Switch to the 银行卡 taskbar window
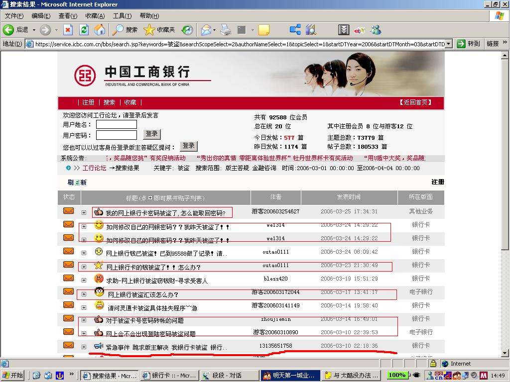510x382 pixels. (169, 376)
